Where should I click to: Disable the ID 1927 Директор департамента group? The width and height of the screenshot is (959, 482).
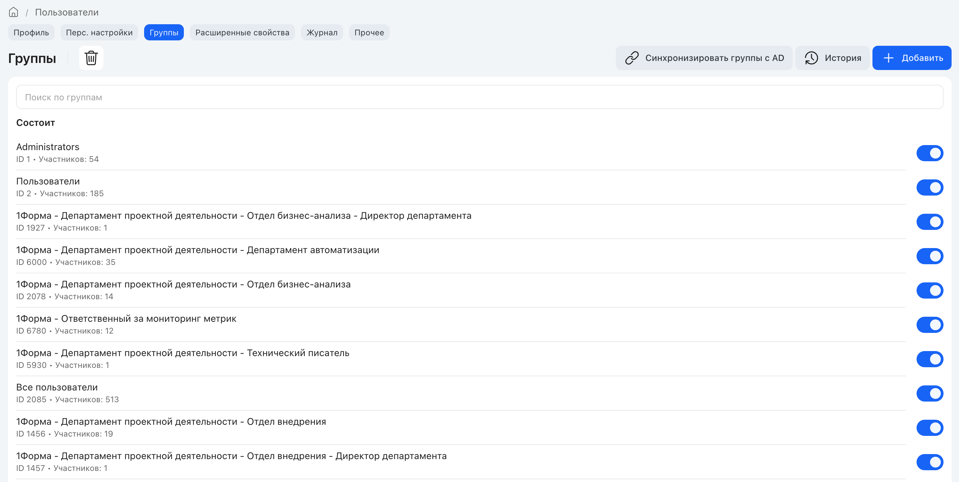click(930, 222)
